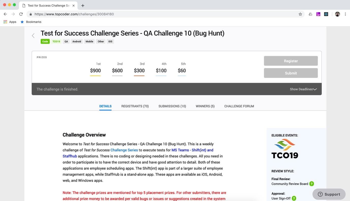
Task: View the Winners (5) tab
Action: [205, 106]
